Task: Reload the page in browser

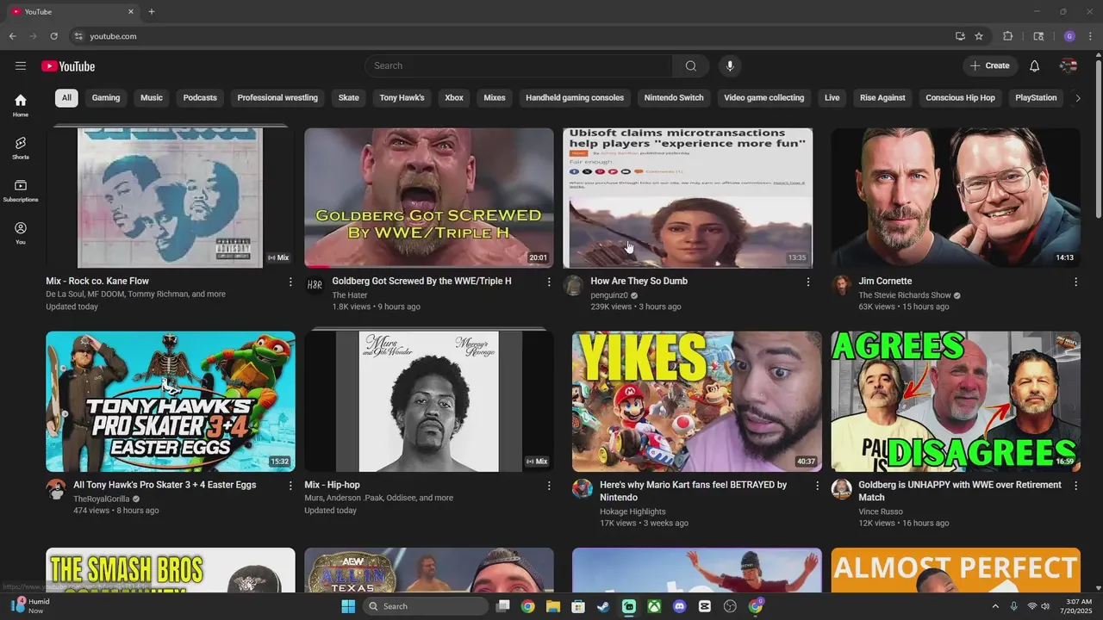Action: (53, 36)
